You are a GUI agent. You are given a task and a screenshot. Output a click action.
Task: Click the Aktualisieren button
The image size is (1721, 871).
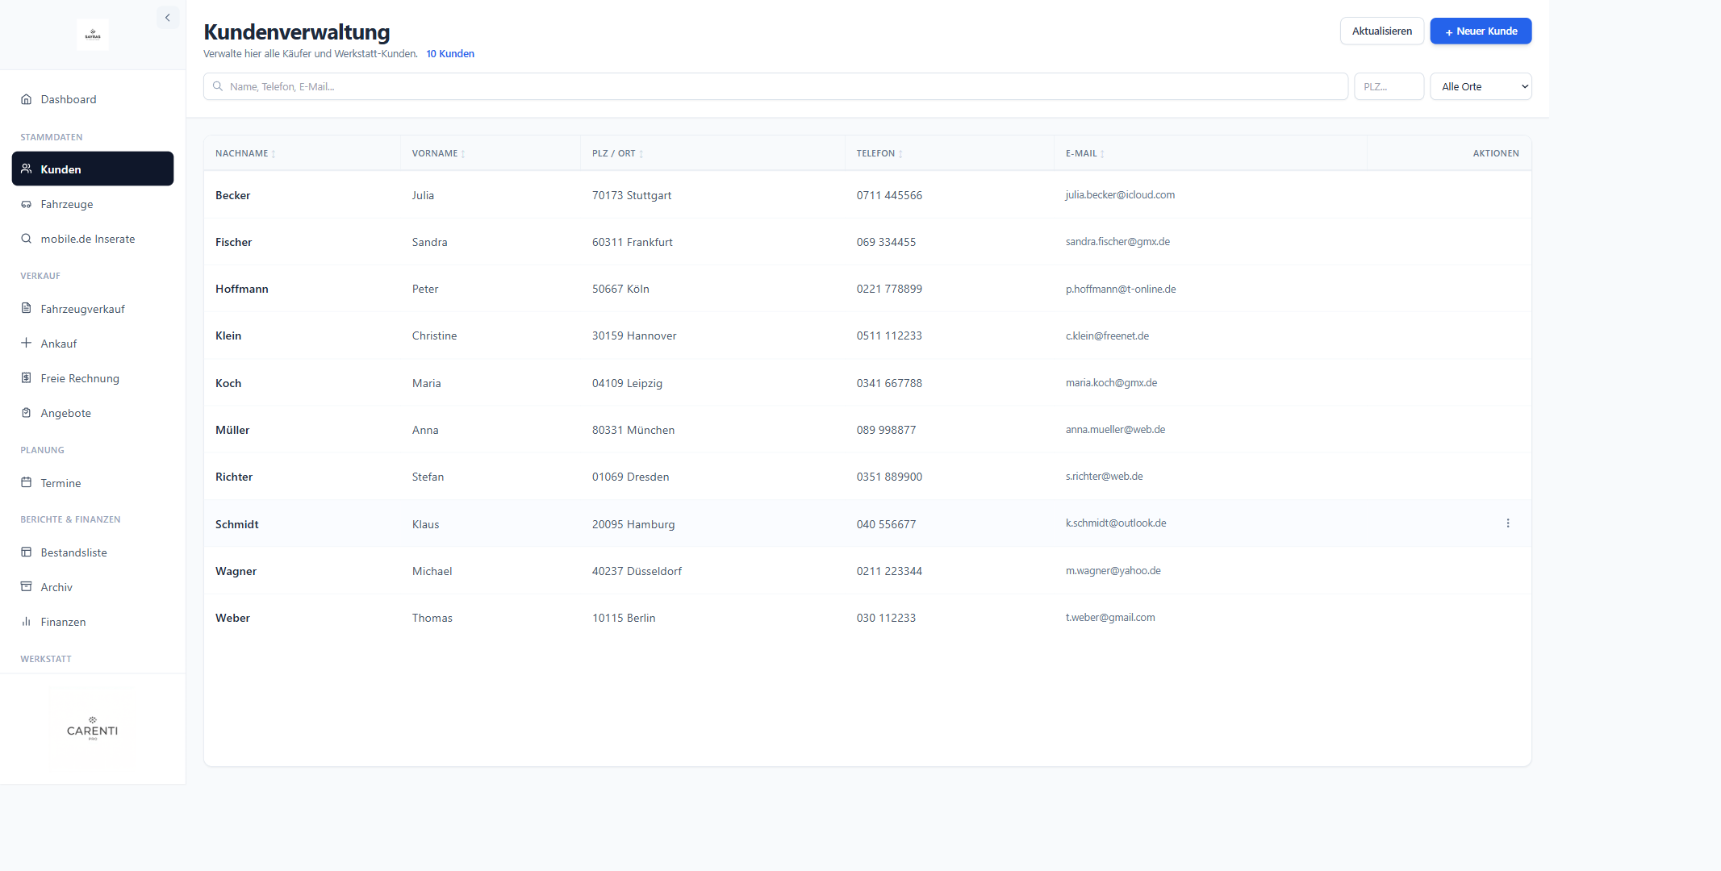coord(1381,31)
